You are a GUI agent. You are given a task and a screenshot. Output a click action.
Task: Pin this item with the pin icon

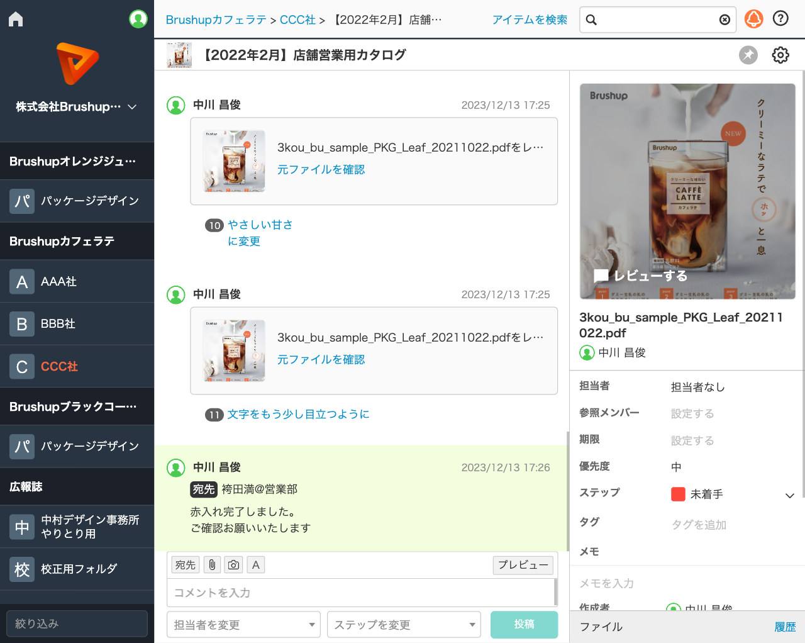748,55
